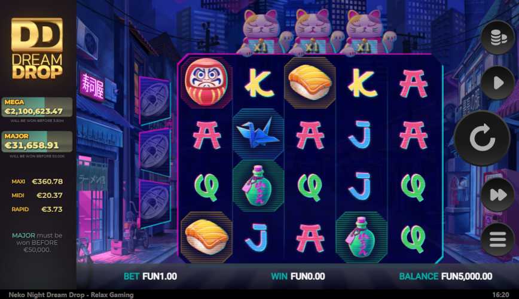The height and width of the screenshot is (299, 519).
Task: Click the top coin panel left of reels
Action: coord(155,100)
